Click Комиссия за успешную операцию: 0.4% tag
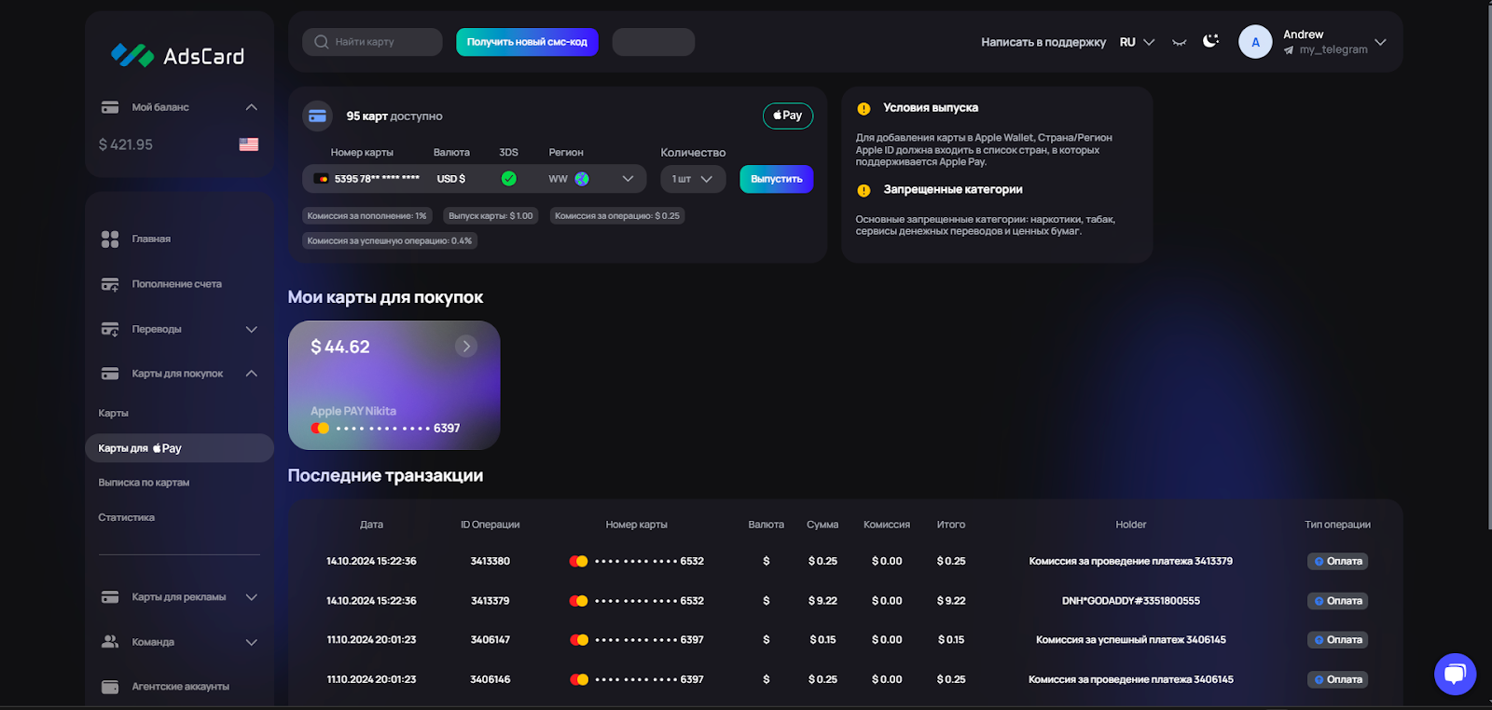1492x710 pixels. tap(390, 241)
